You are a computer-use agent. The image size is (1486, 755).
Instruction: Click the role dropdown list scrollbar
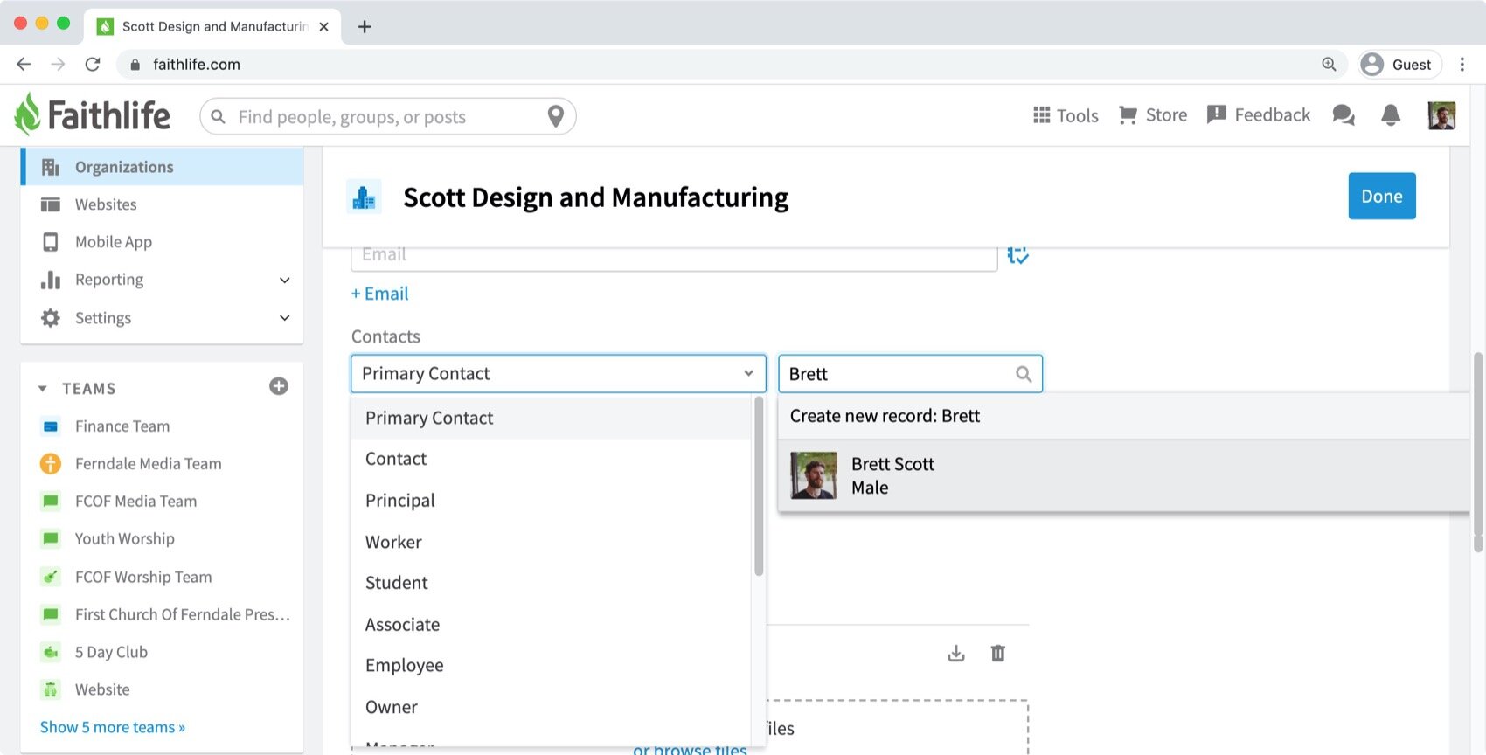point(759,486)
